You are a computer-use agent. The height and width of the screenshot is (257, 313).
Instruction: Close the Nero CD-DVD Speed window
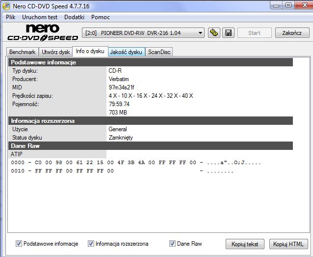tap(305, 5)
